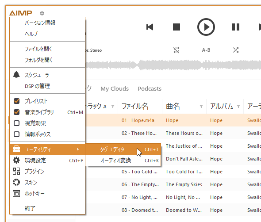The image size is (261, 222).
Task: Seek within the waveform bar
Action: pyautogui.click(x=173, y=65)
